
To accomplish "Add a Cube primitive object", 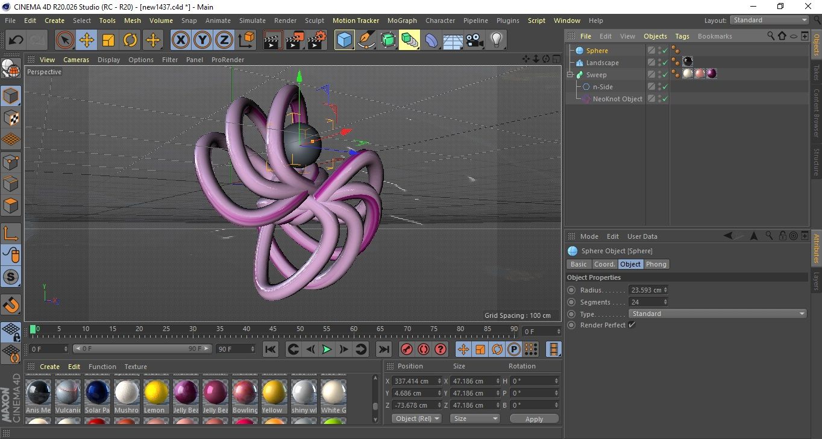I will coord(344,40).
